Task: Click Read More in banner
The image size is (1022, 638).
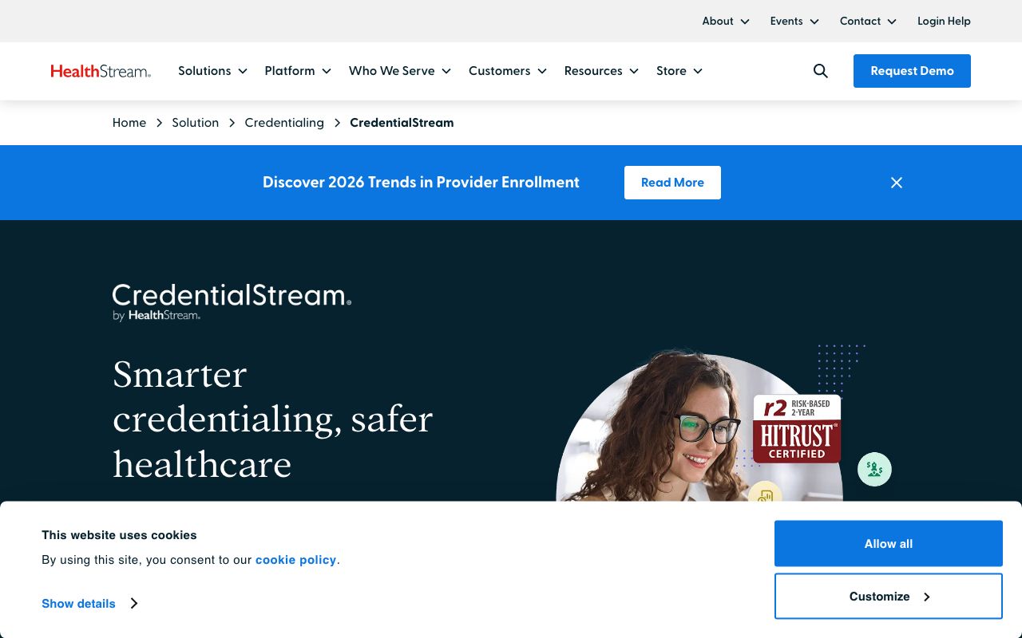Action: [672, 183]
